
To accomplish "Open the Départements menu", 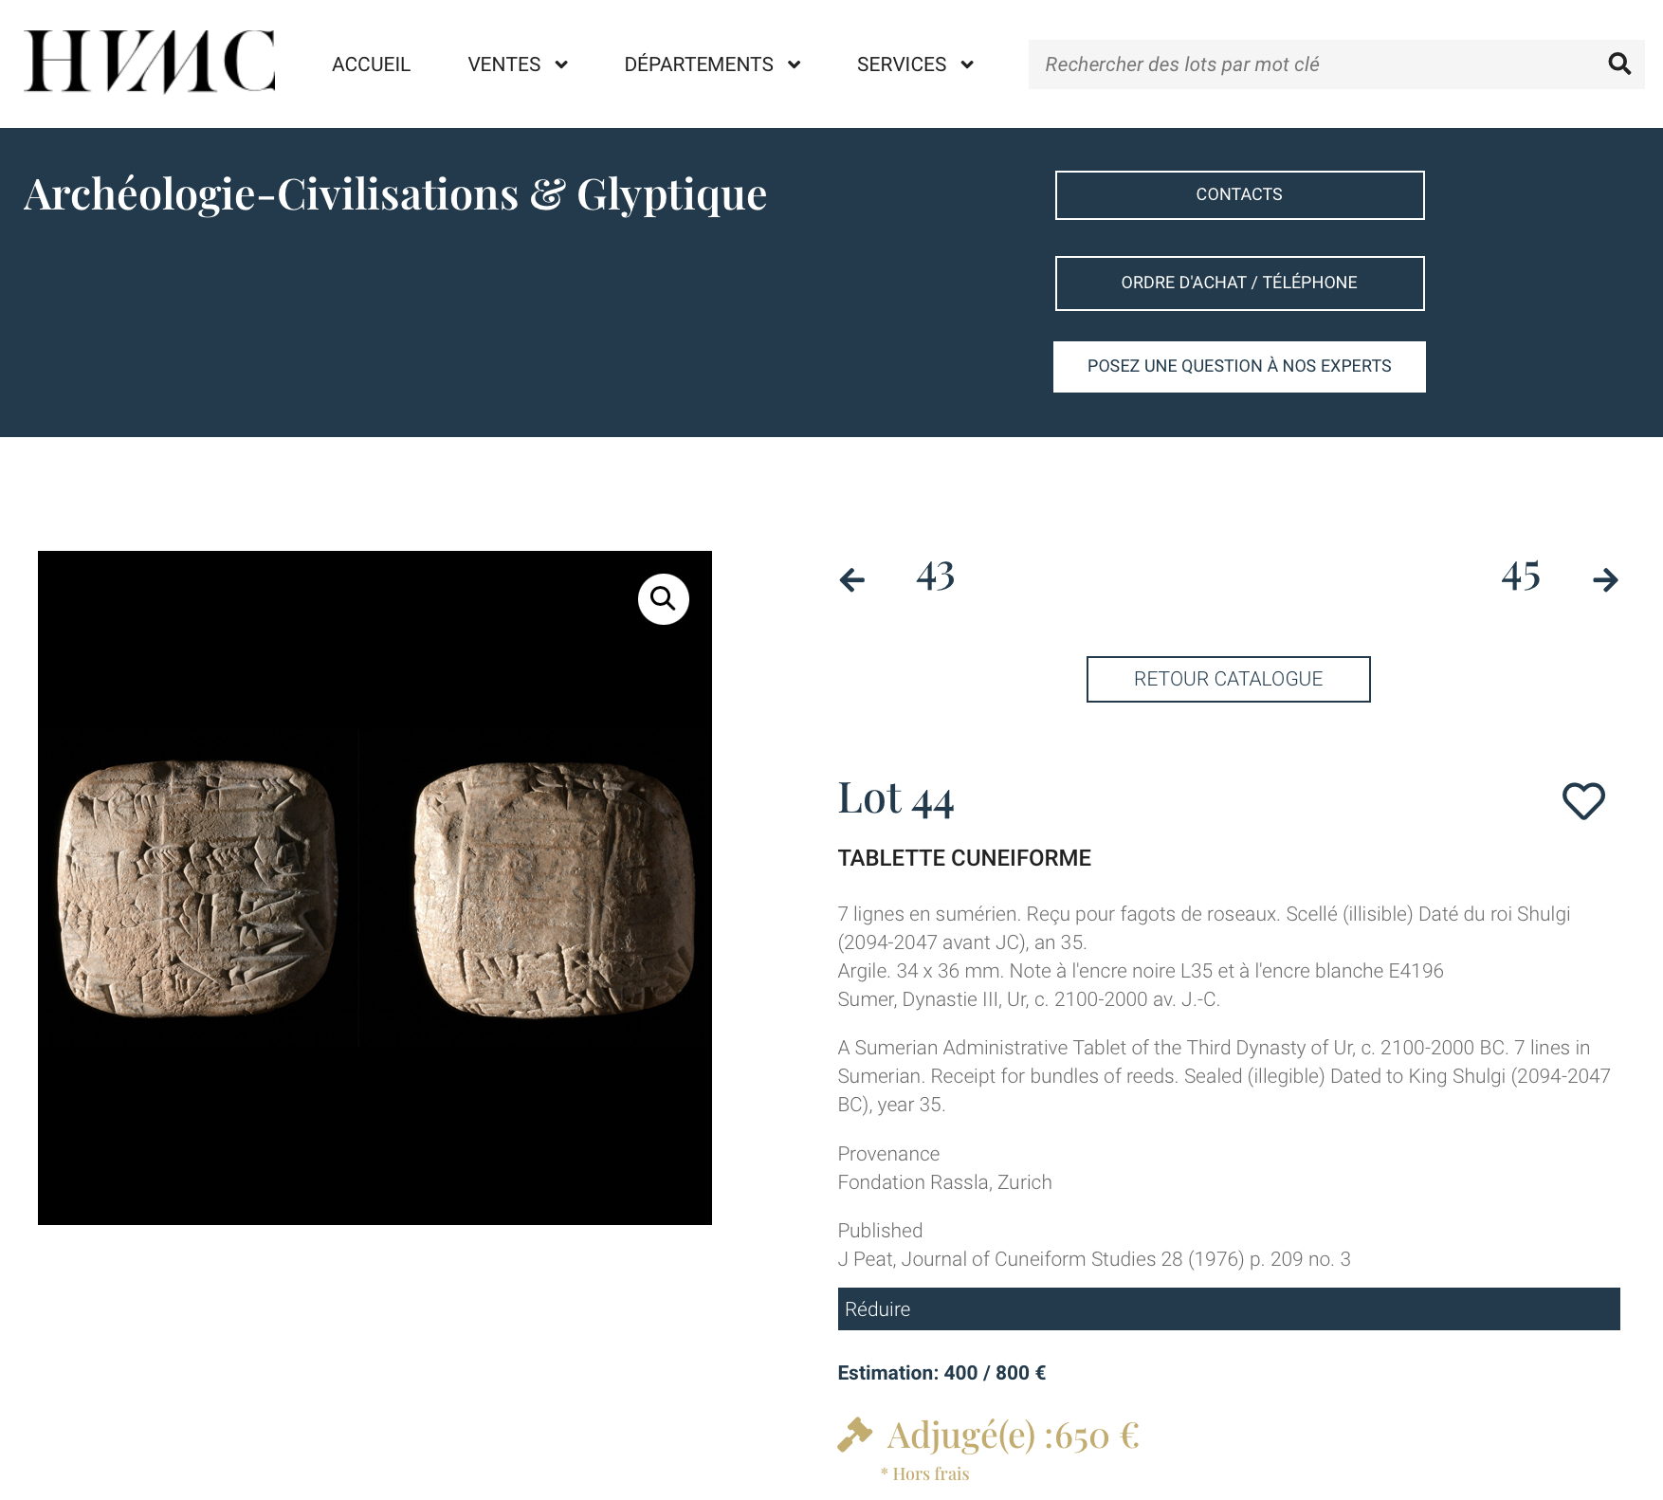I will pos(699,64).
